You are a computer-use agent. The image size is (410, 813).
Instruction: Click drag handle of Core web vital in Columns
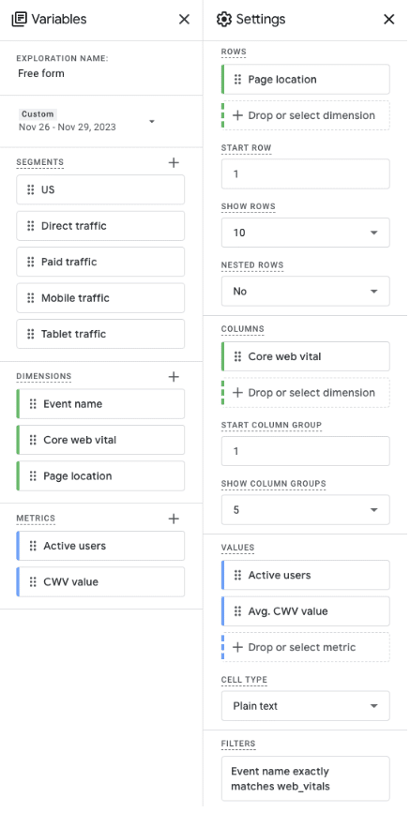[x=237, y=356]
